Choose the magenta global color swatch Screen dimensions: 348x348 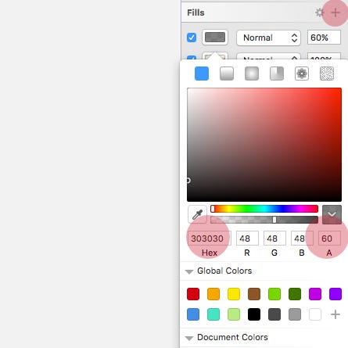point(315,294)
